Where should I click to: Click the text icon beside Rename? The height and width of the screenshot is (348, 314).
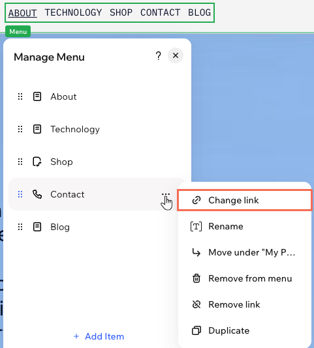click(x=196, y=226)
